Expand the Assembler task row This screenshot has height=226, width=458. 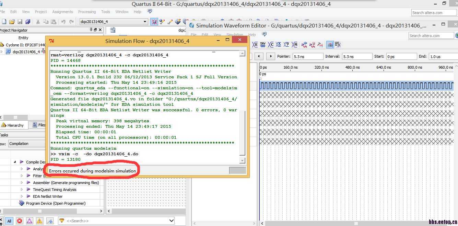click(22, 183)
